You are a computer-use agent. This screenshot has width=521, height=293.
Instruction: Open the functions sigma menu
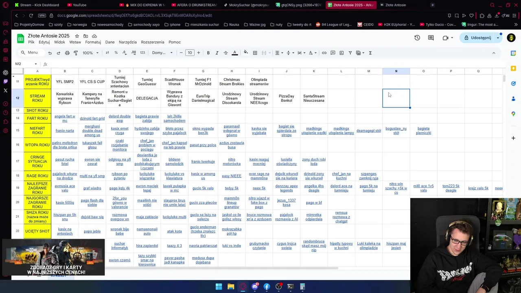(x=370, y=53)
